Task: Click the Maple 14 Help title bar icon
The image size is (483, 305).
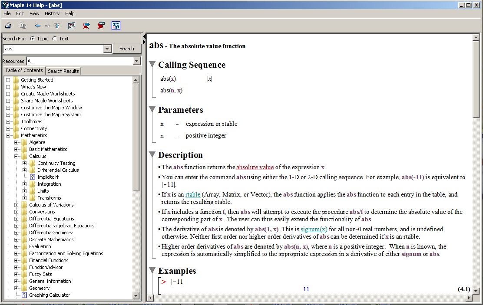Action: click(5, 5)
